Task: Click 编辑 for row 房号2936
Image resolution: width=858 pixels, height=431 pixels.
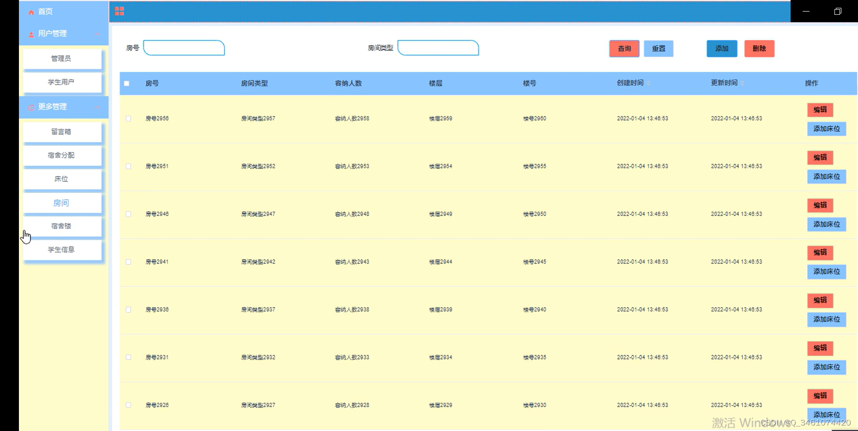Action: (x=820, y=300)
